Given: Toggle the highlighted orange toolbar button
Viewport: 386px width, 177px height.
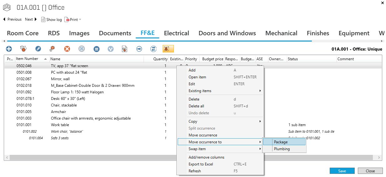Looking at the screenshot, I should tap(168, 49).
